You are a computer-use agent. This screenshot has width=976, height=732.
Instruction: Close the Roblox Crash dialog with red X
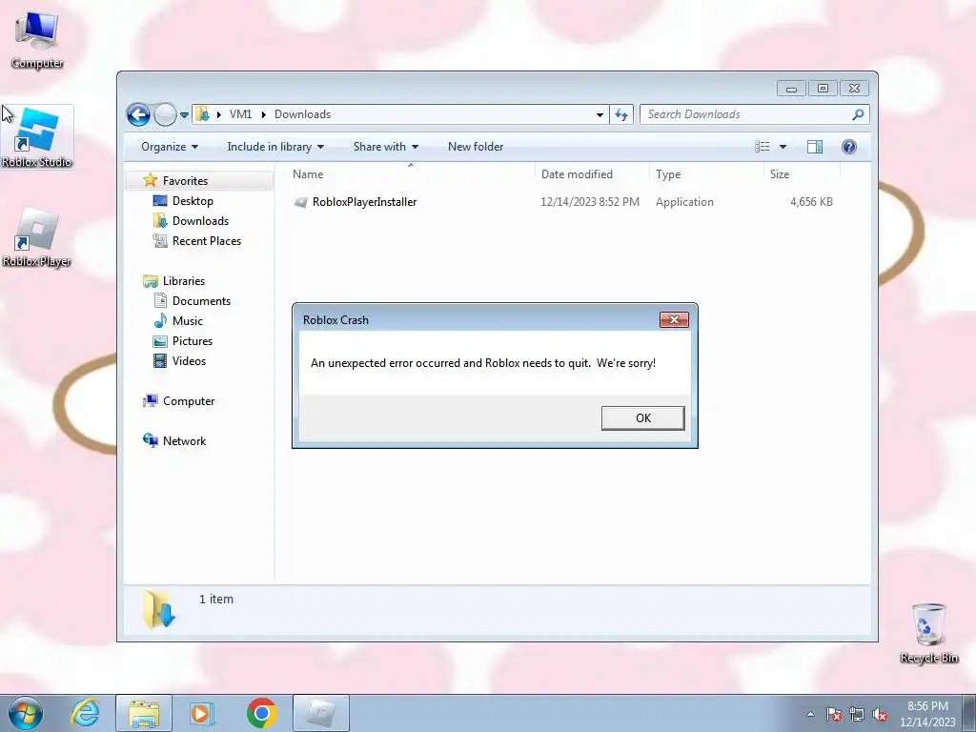coord(674,320)
